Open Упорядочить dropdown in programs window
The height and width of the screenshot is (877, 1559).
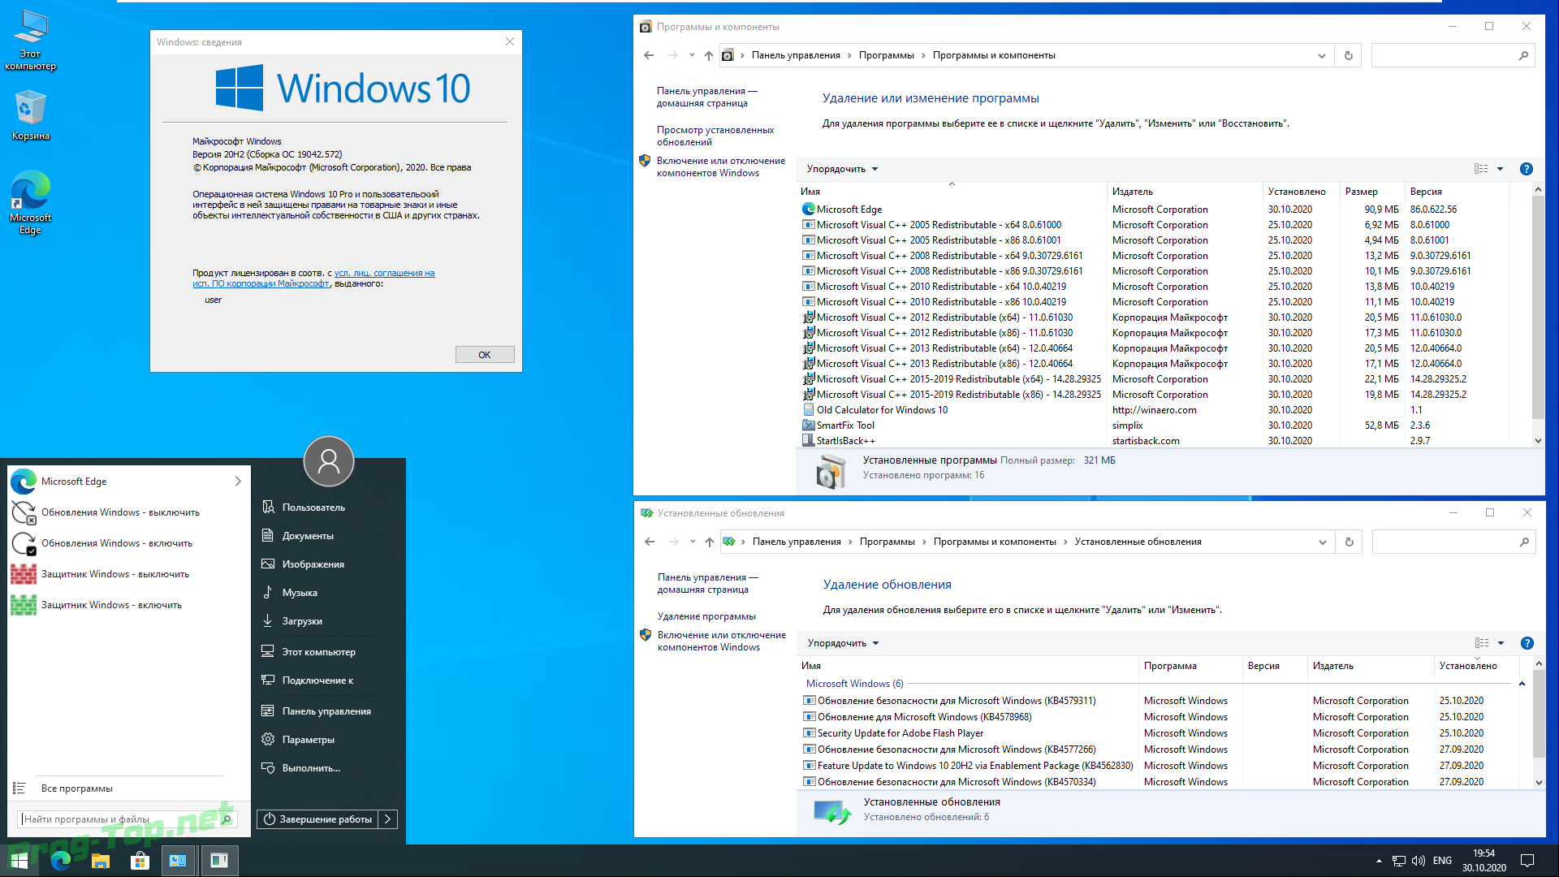[842, 169]
